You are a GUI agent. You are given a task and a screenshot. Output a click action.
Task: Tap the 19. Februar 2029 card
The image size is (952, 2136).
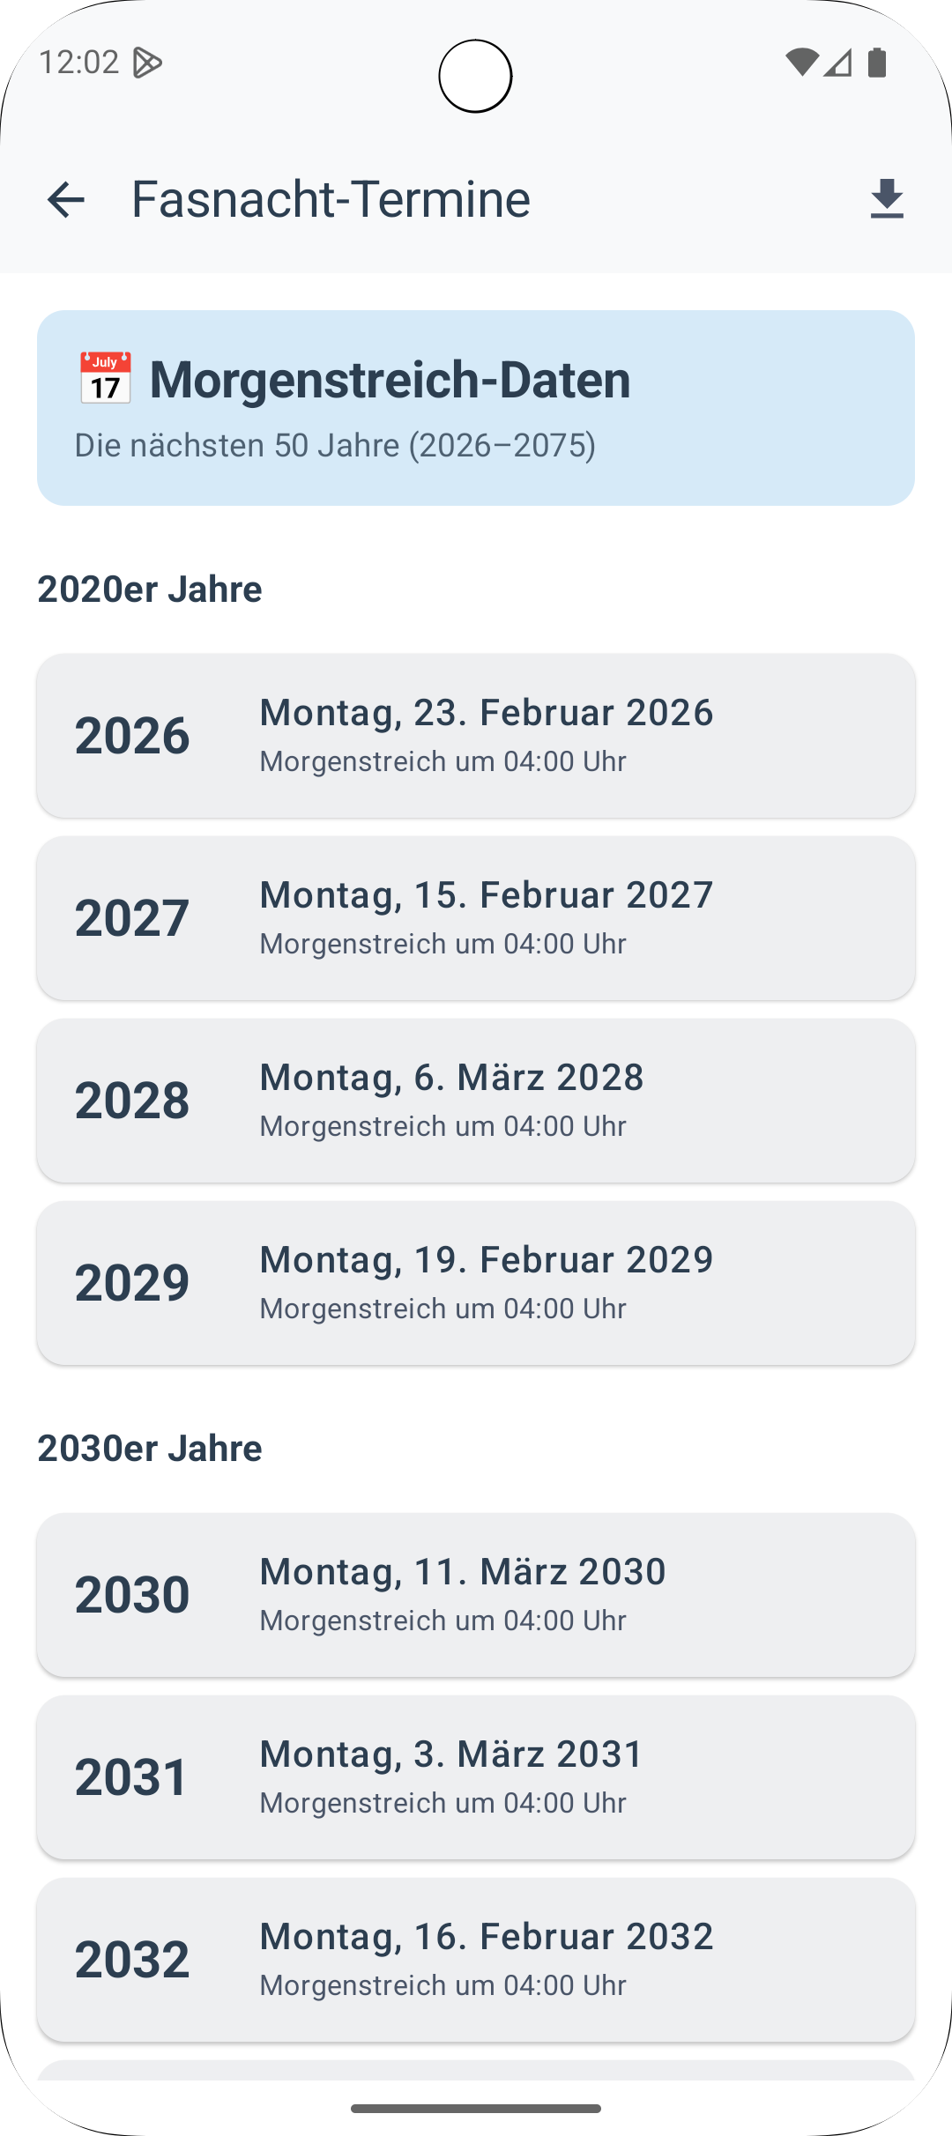[x=476, y=1282]
